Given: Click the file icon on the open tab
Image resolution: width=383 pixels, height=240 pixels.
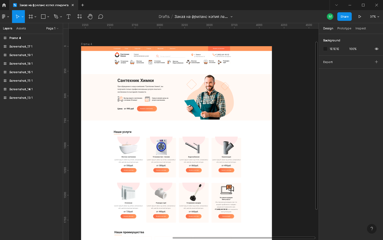Looking at the screenshot, I should coord(15,5).
